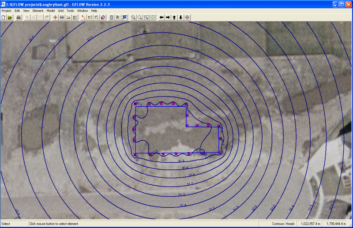
Task: Open the Help menu
Action: [x=94, y=11]
